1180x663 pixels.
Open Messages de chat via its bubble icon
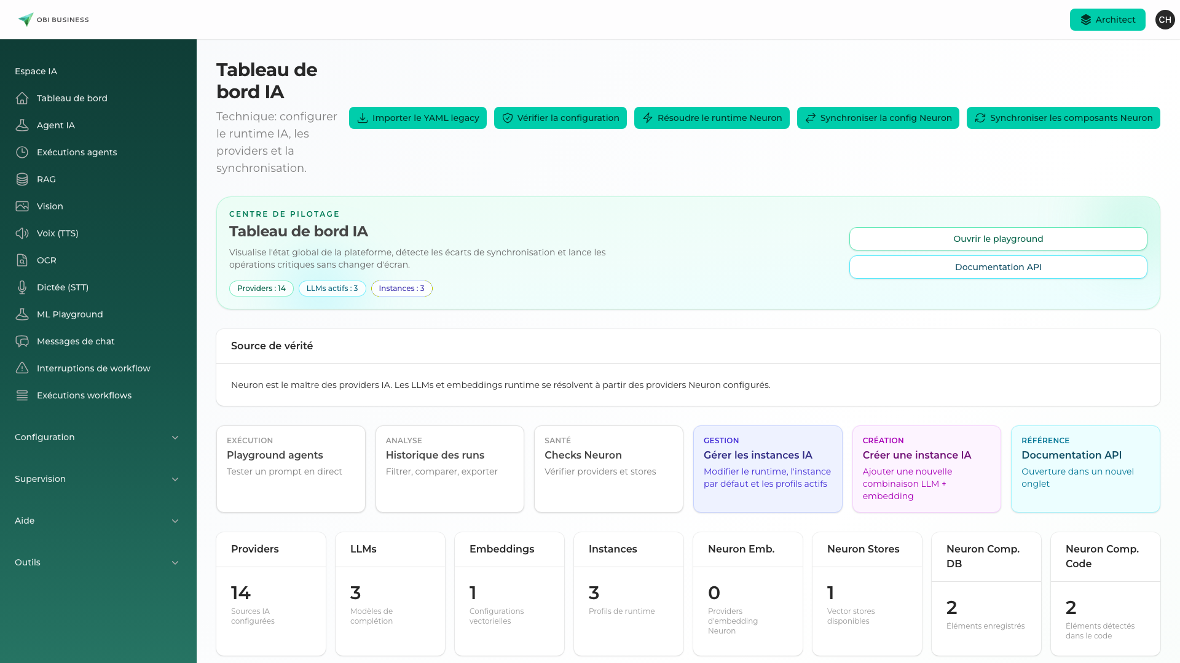[x=22, y=341]
